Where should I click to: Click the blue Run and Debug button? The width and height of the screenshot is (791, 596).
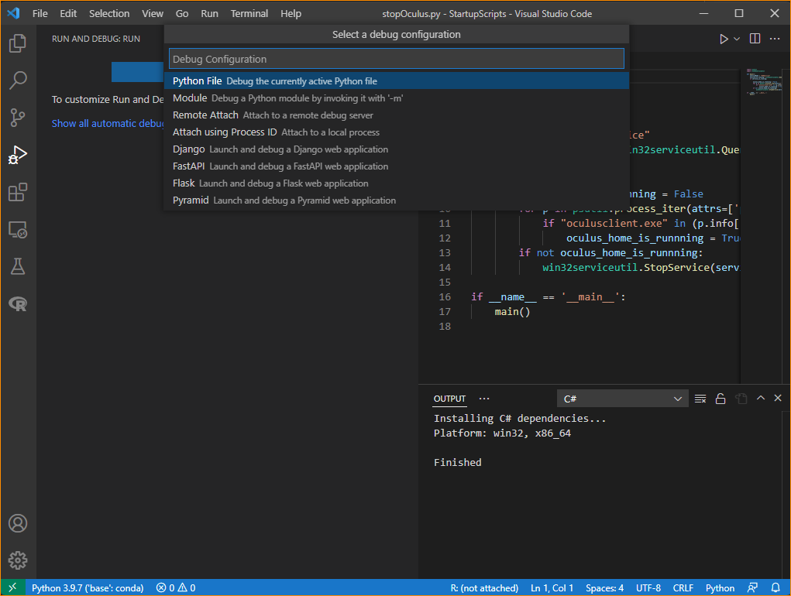[138, 72]
